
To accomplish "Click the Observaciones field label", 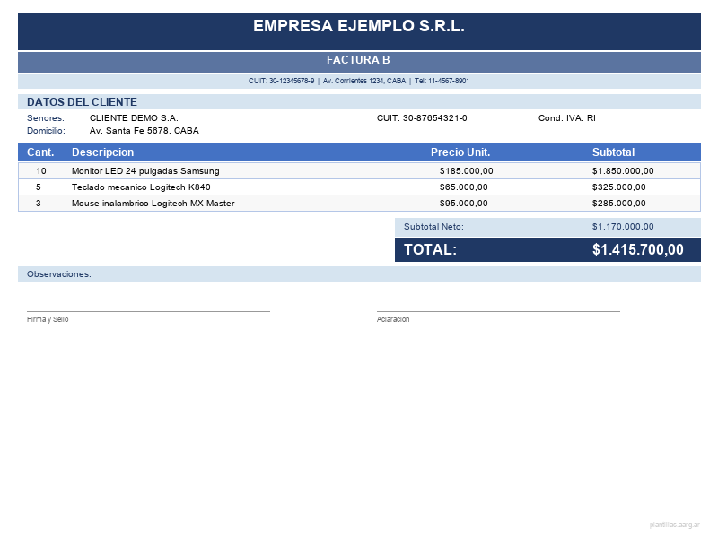I will click(59, 274).
